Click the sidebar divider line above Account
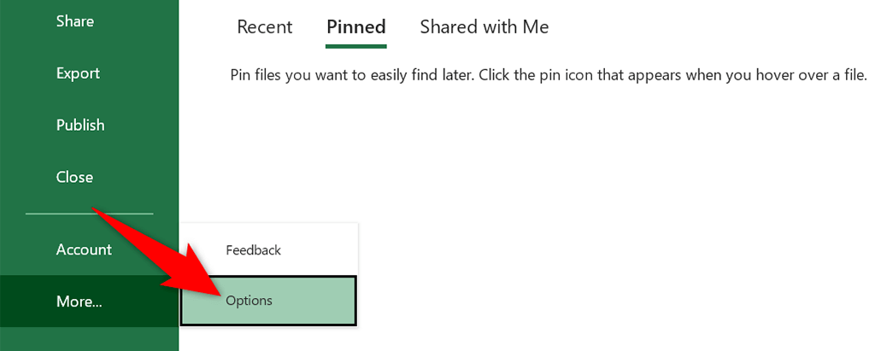This screenshot has height=351, width=875. click(89, 214)
